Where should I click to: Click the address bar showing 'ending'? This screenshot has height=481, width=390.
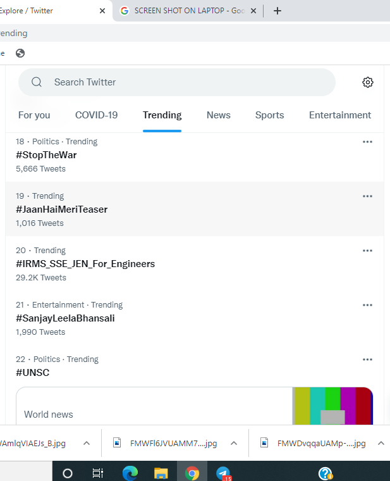(x=195, y=33)
